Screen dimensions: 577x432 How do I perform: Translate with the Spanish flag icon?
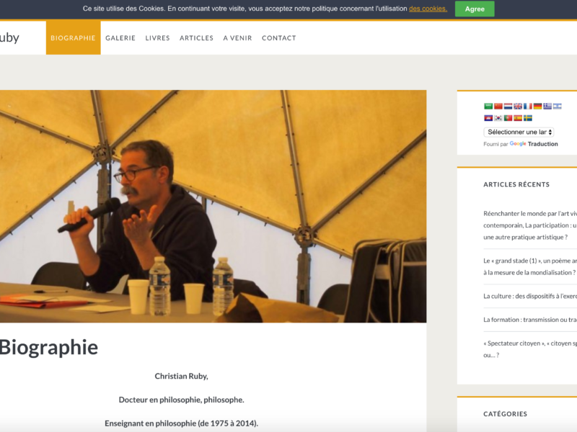[518, 118]
